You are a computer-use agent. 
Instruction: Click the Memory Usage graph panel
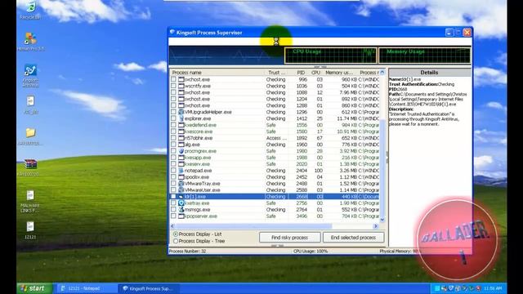click(425, 56)
